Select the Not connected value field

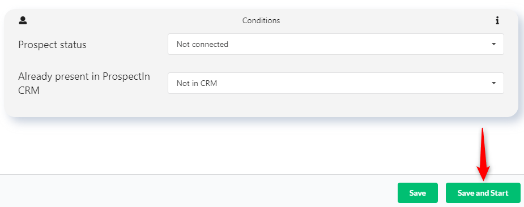tap(335, 44)
